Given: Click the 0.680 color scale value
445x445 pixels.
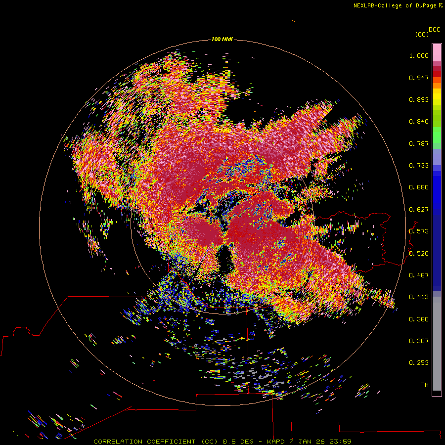Looking at the screenshot, I should point(419,187).
